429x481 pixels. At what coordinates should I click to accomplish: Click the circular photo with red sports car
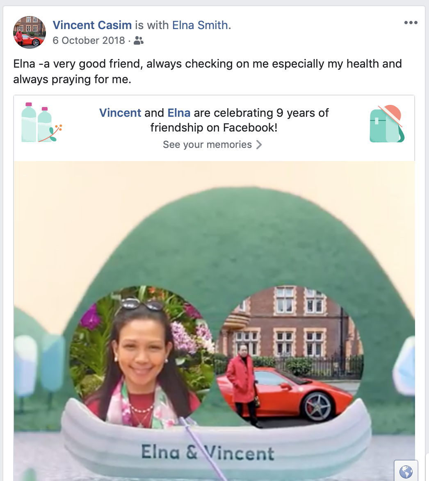click(291, 357)
